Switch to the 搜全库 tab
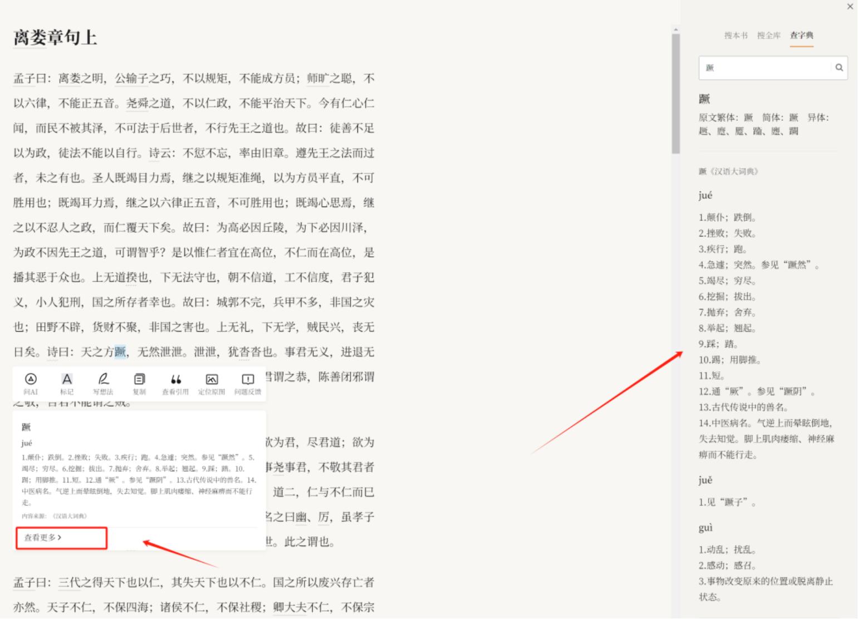858x619 pixels. coord(768,35)
